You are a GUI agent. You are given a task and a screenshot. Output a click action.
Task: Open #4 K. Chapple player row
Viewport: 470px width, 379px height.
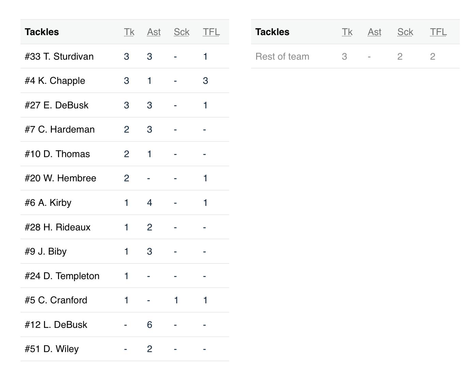[55, 81]
